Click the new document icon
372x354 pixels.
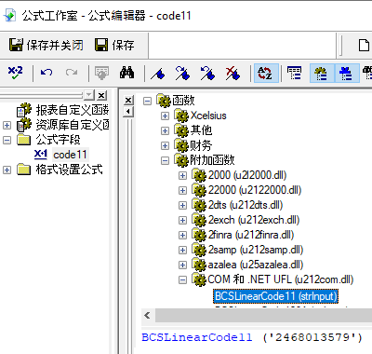(364, 46)
